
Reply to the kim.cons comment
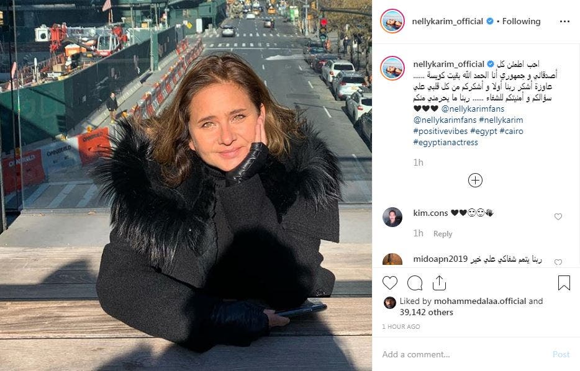point(443,234)
